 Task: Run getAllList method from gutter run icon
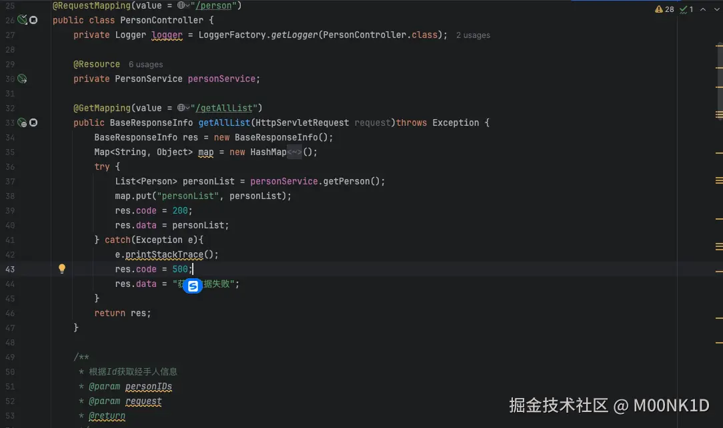[x=21, y=122]
